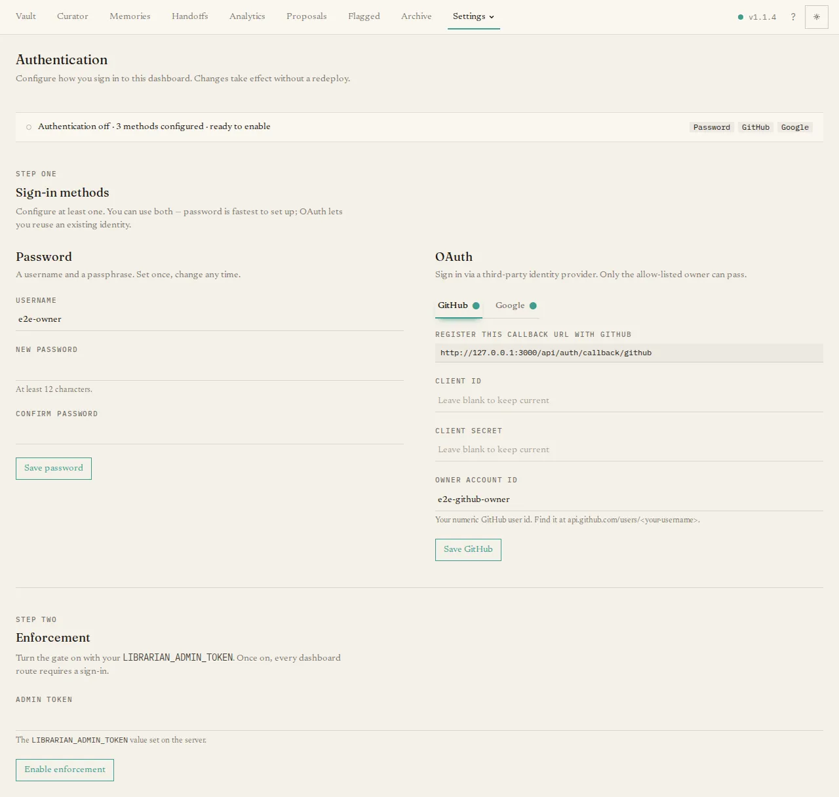The height and width of the screenshot is (797, 839).
Task: Focus the Client ID field
Action: click(x=629, y=400)
